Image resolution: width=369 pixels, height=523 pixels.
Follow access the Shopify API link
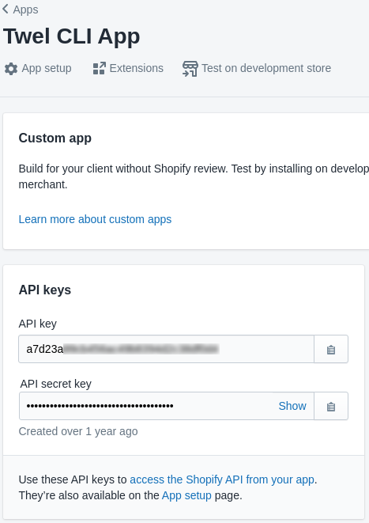click(222, 479)
